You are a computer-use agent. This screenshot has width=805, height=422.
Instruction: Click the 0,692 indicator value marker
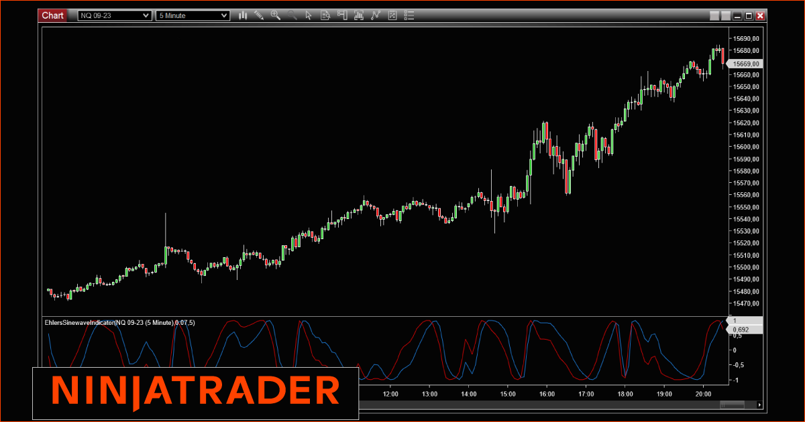745,330
